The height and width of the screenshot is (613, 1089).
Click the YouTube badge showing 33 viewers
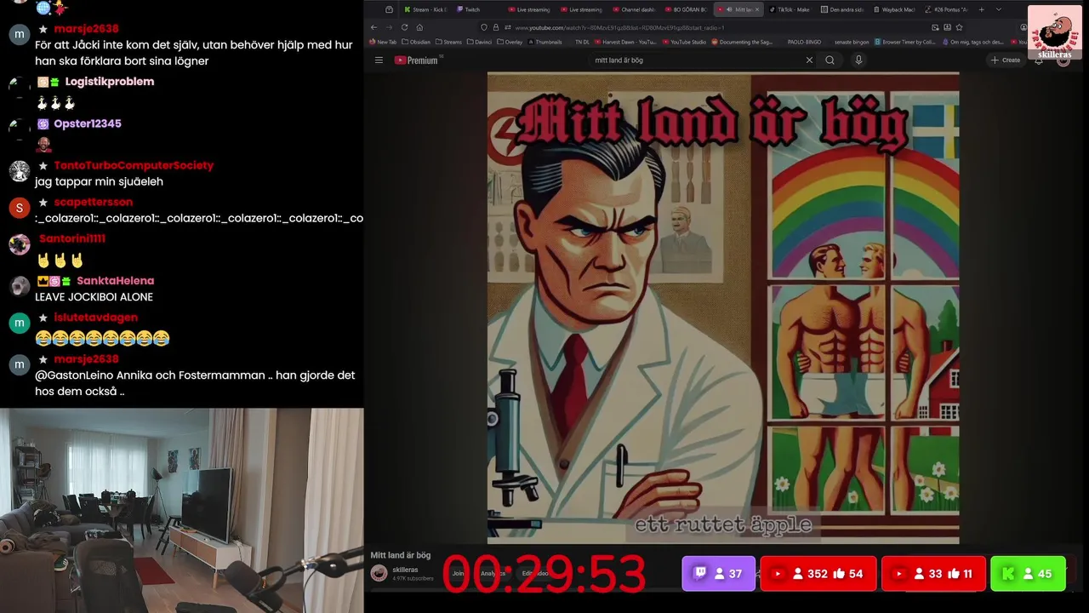point(933,574)
